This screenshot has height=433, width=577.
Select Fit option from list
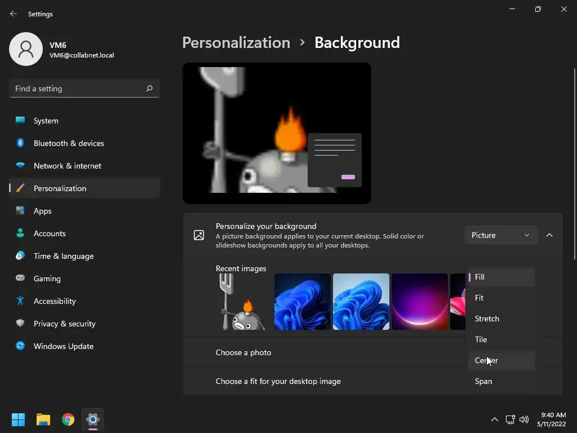(x=501, y=298)
